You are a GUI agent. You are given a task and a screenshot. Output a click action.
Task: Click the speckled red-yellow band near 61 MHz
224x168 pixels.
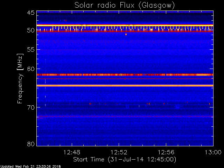[125, 75]
